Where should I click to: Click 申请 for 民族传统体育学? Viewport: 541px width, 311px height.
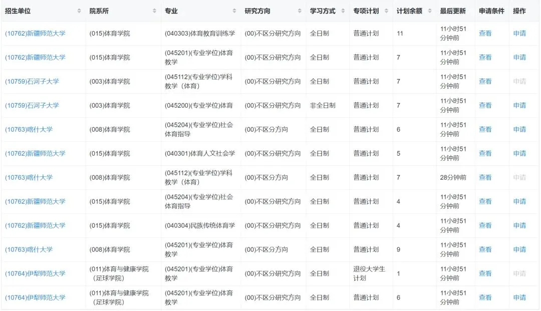(x=519, y=225)
